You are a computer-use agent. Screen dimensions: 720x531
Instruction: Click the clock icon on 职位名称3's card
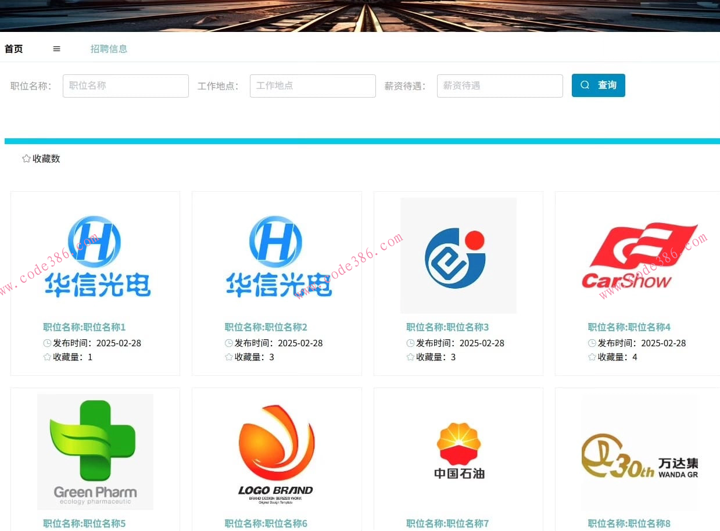[410, 343]
